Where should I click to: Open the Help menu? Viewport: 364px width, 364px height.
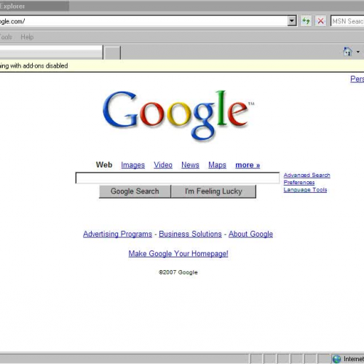point(27,37)
